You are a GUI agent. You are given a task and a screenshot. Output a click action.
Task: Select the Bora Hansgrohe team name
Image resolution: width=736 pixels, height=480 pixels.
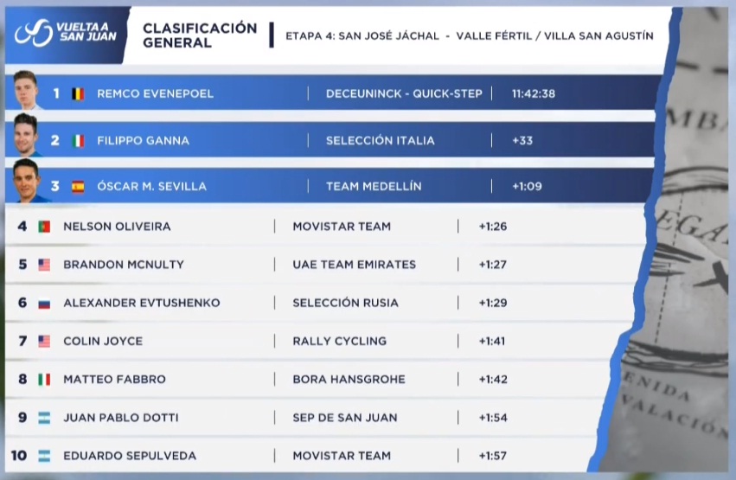pos(349,379)
